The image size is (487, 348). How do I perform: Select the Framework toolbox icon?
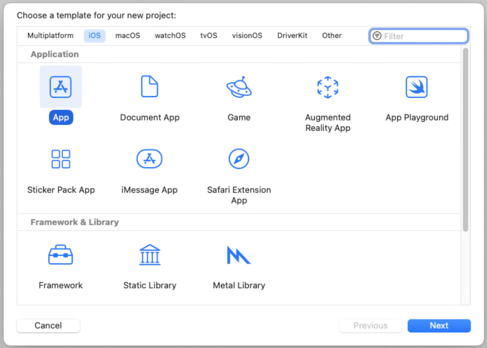61,255
